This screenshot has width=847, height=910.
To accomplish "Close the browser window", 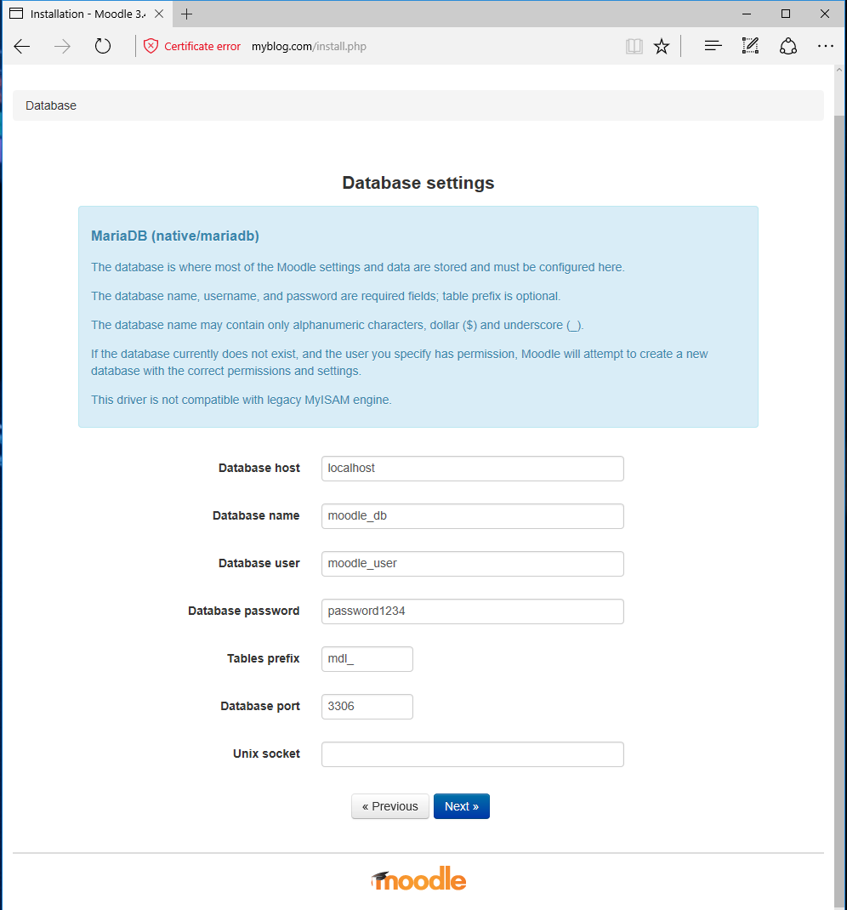I will [x=824, y=14].
